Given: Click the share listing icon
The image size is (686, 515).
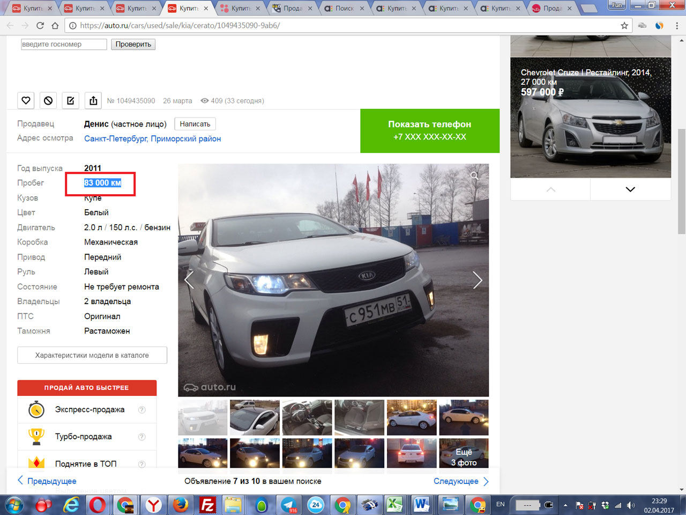Looking at the screenshot, I should 93,100.
